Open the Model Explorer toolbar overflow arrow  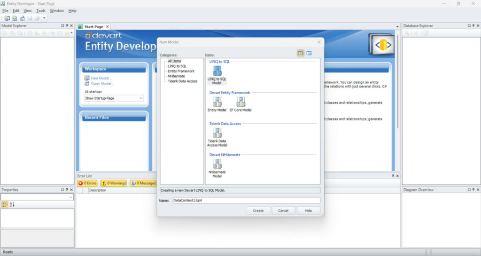(x=71, y=32)
